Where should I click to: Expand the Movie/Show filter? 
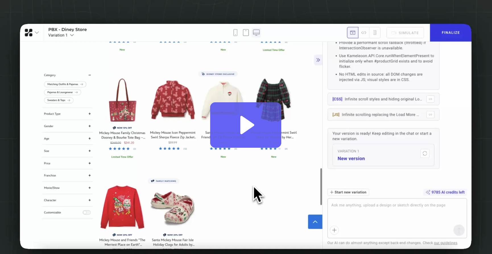[90, 188]
